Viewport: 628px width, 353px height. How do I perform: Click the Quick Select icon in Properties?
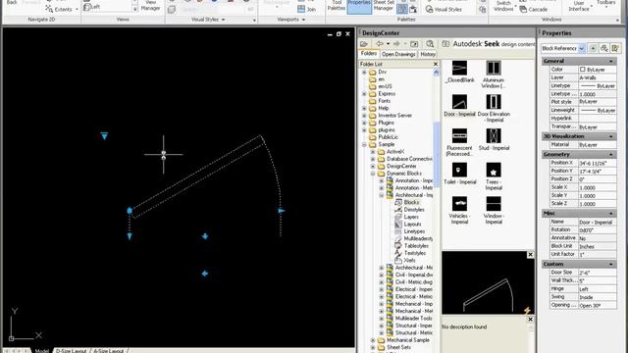pyautogui.click(x=615, y=48)
